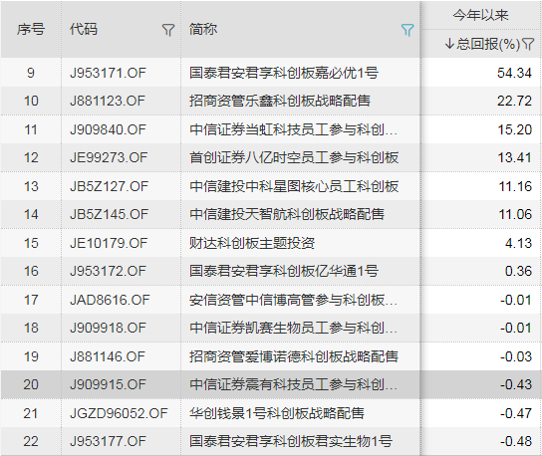Select return value 54.34
This screenshot has width=542, height=456.
pyautogui.click(x=514, y=73)
